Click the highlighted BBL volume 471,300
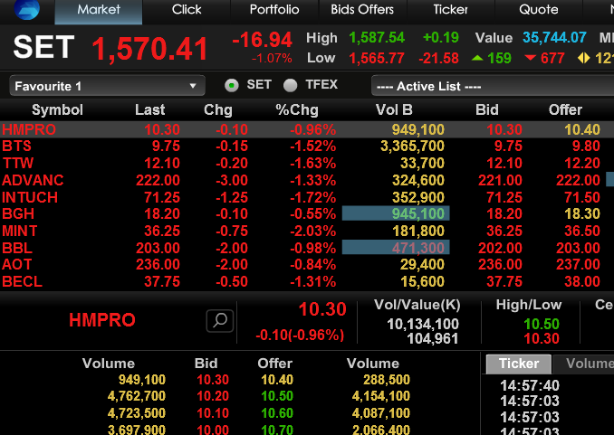 (x=396, y=248)
